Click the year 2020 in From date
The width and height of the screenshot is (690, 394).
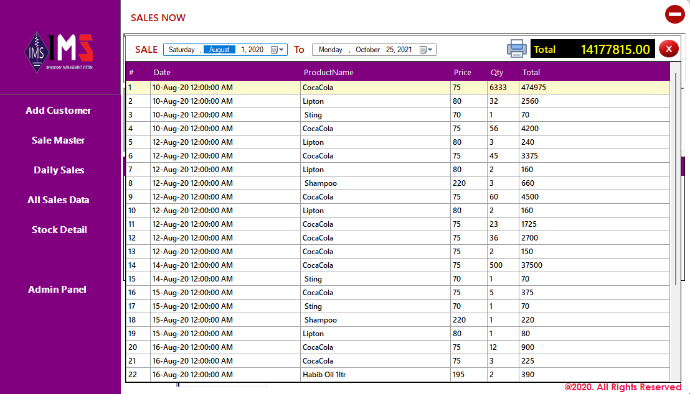[255, 50]
